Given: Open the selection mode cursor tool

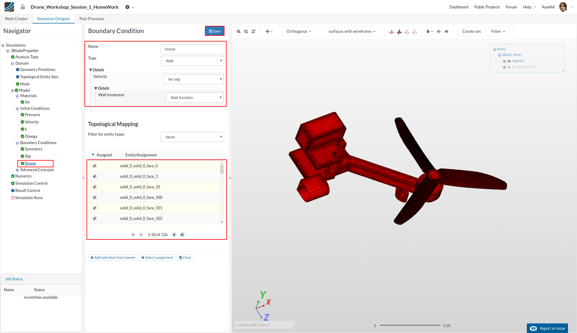Looking at the screenshot, I should point(429,31).
